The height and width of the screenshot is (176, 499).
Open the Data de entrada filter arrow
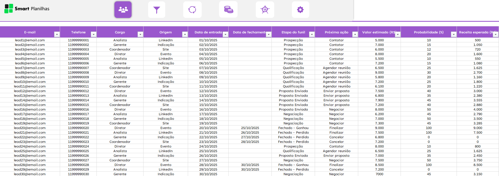225,34
